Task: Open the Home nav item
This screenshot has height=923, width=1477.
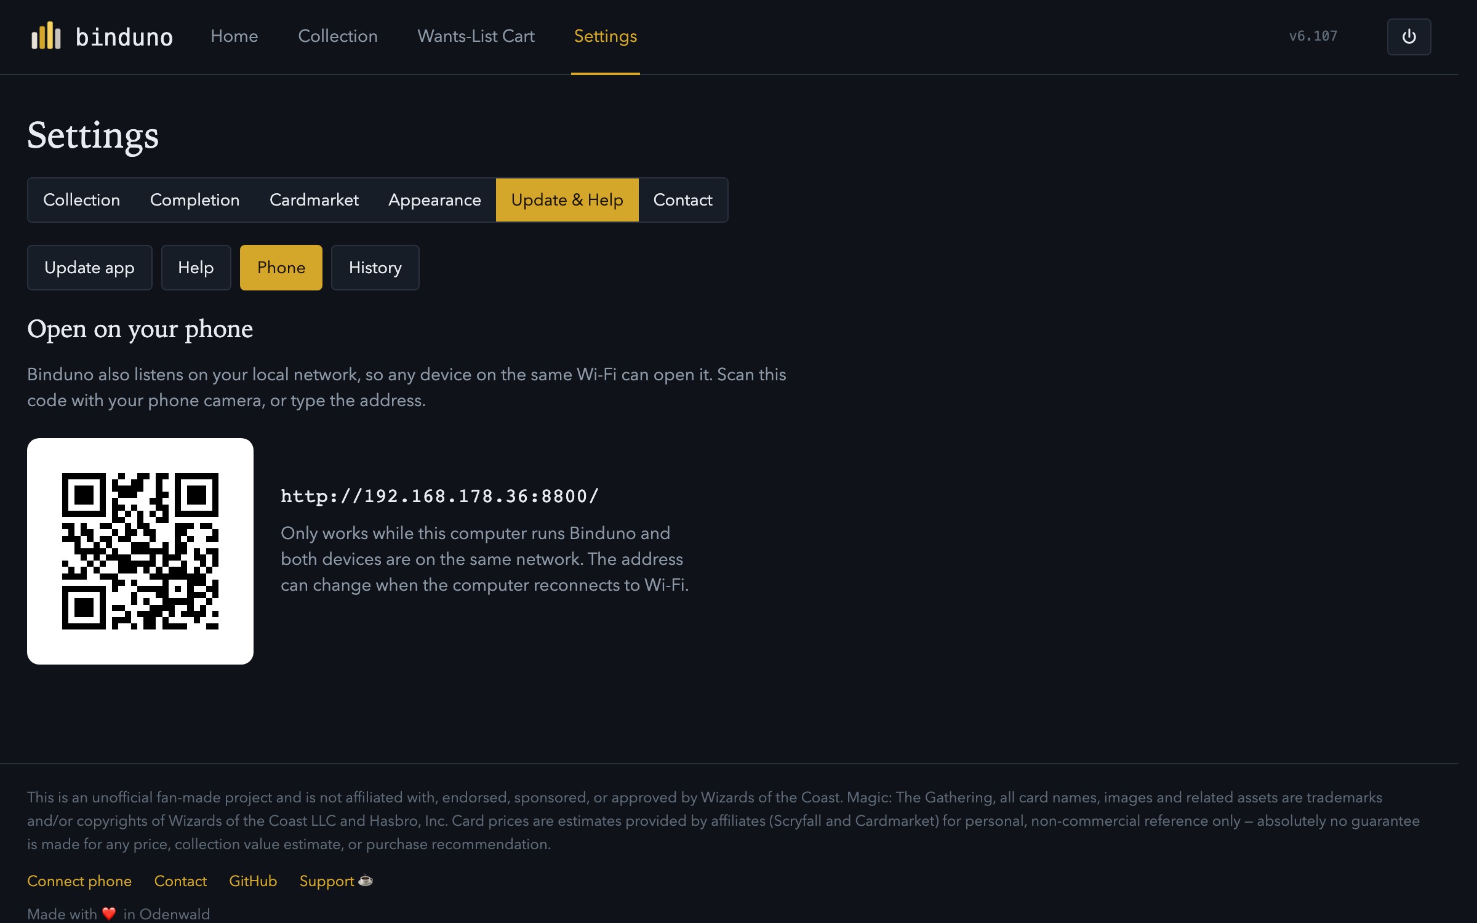Action: click(x=234, y=36)
